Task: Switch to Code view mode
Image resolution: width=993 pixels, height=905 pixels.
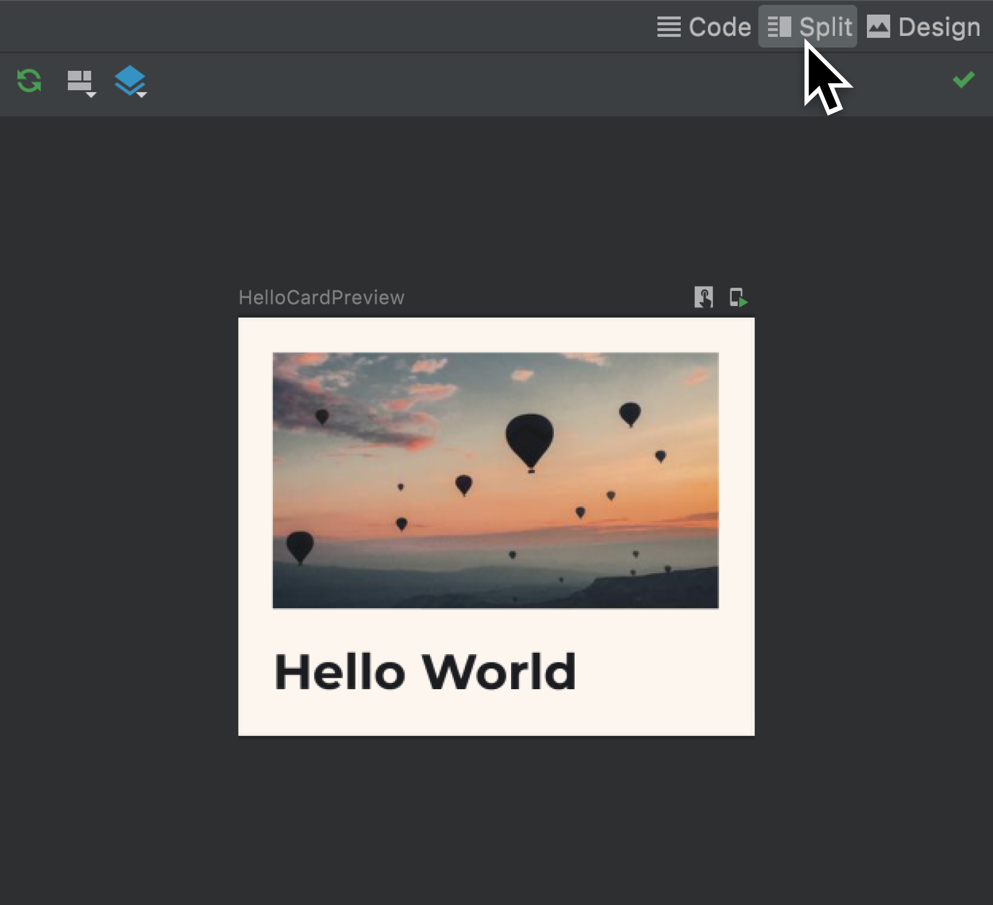Action: 704,27
